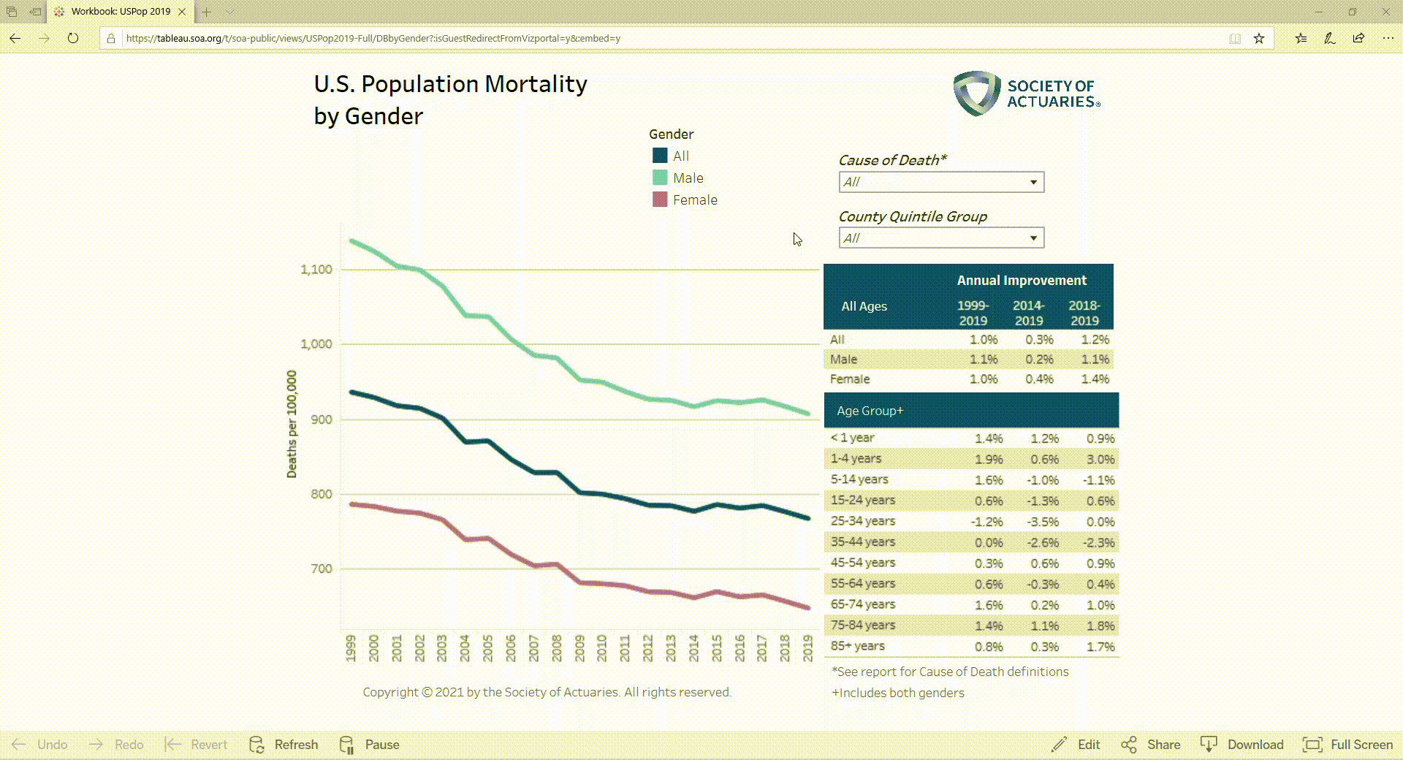The width and height of the screenshot is (1403, 760).
Task: Click the browser back navigation arrow
Action: point(15,38)
